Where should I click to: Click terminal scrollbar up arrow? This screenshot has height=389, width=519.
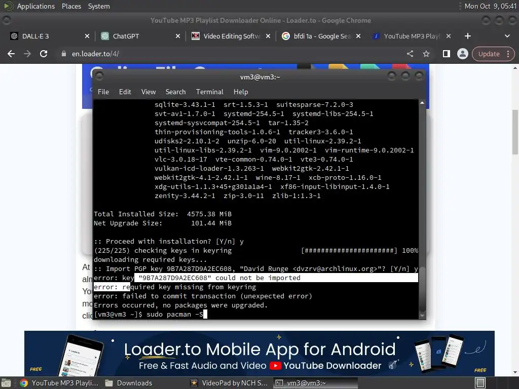coord(422,103)
